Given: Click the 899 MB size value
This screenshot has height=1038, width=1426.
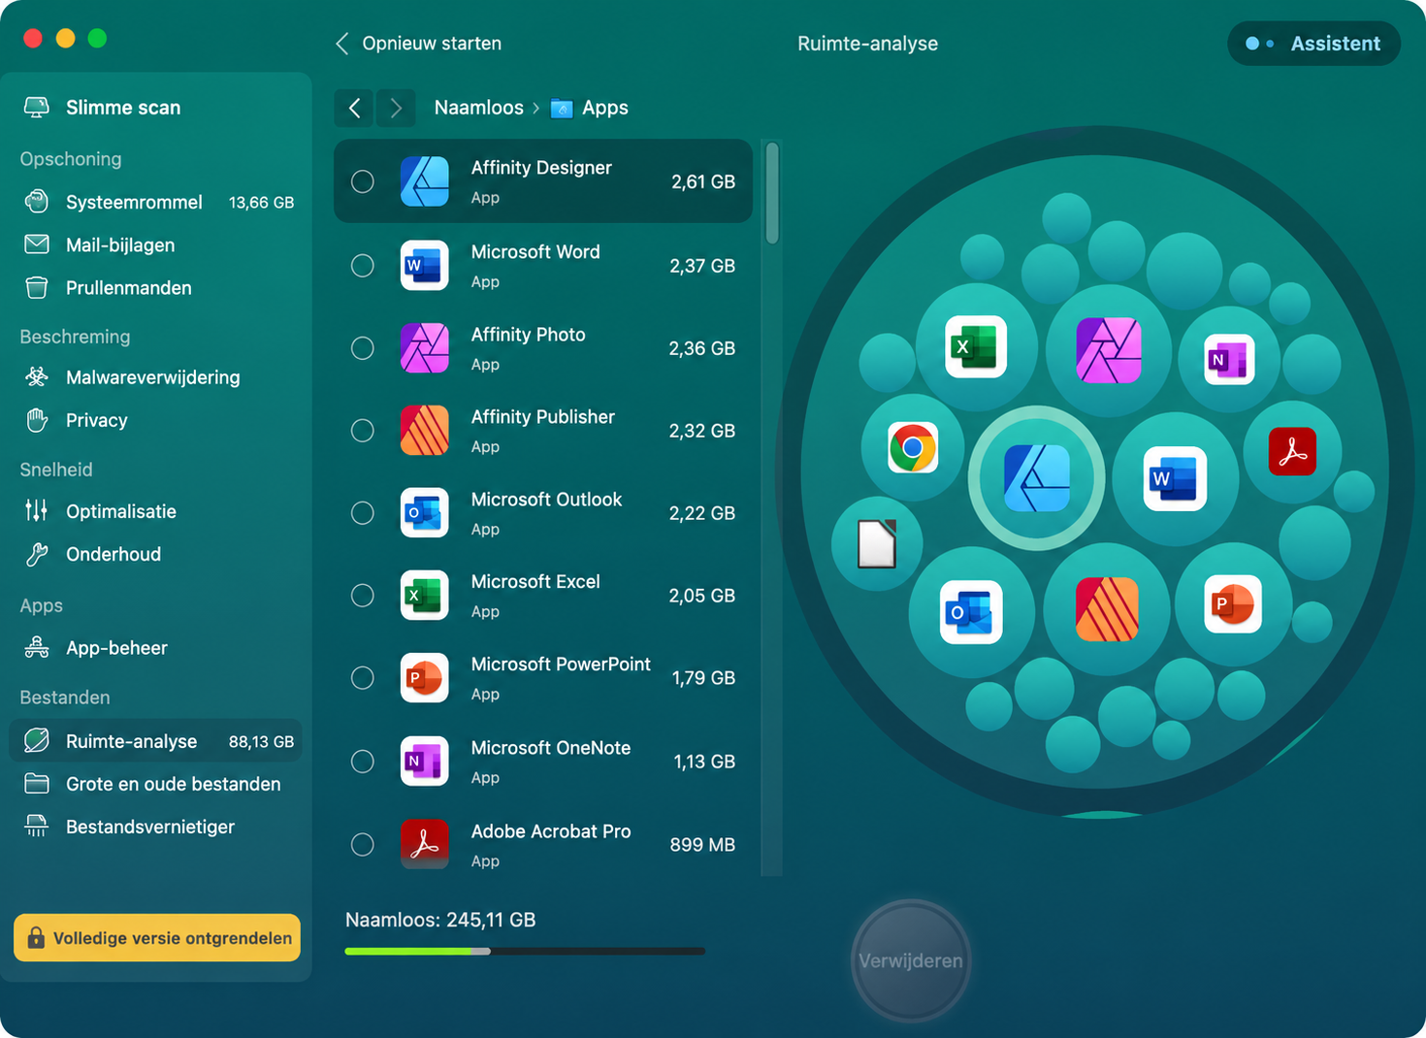Looking at the screenshot, I should (702, 844).
